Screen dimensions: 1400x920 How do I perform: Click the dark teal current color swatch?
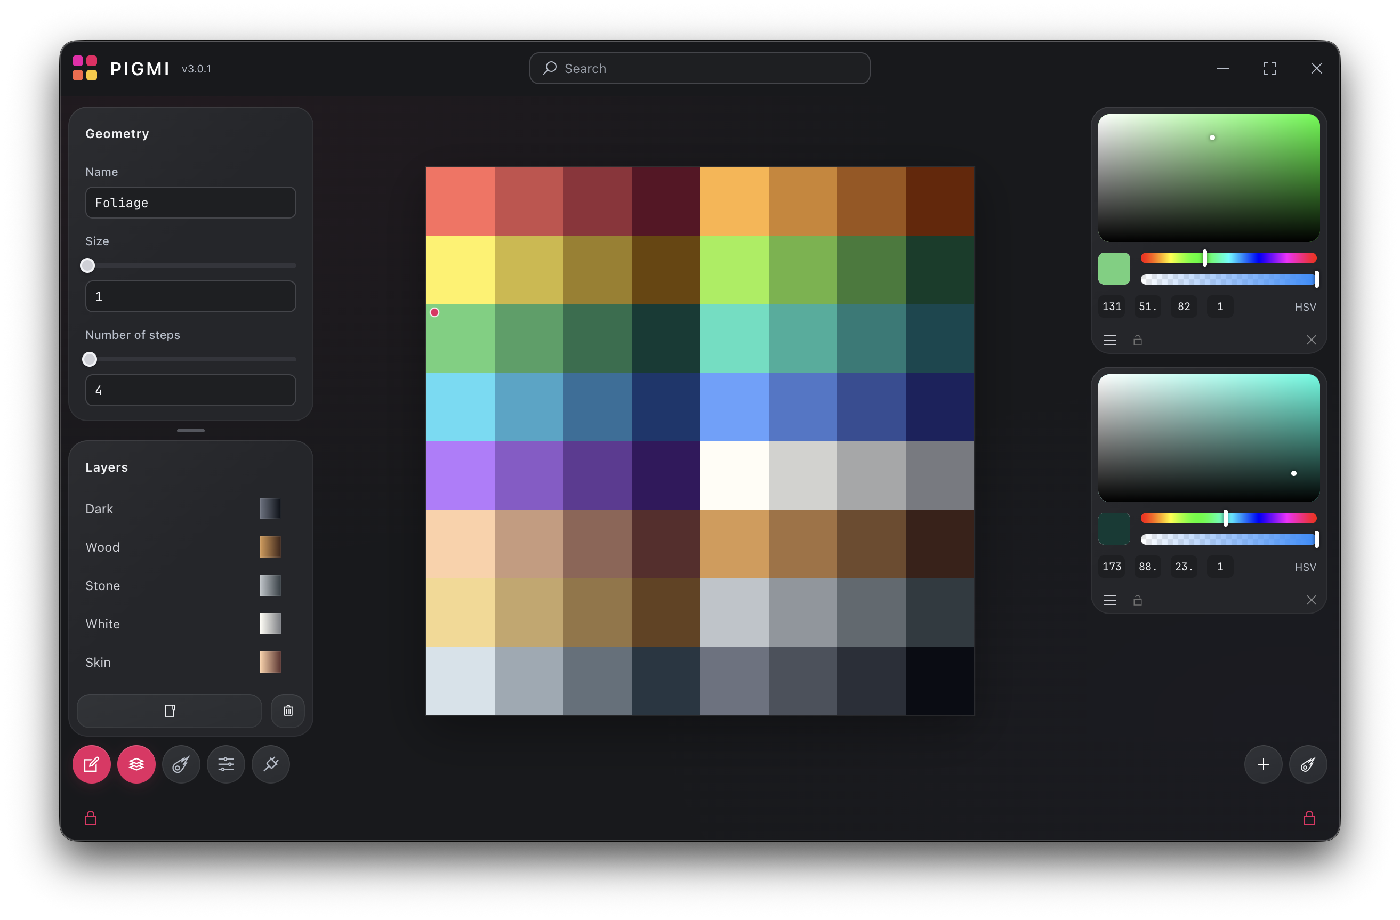pyautogui.click(x=1114, y=528)
